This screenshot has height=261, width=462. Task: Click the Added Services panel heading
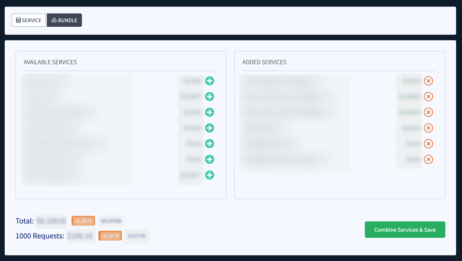point(264,62)
